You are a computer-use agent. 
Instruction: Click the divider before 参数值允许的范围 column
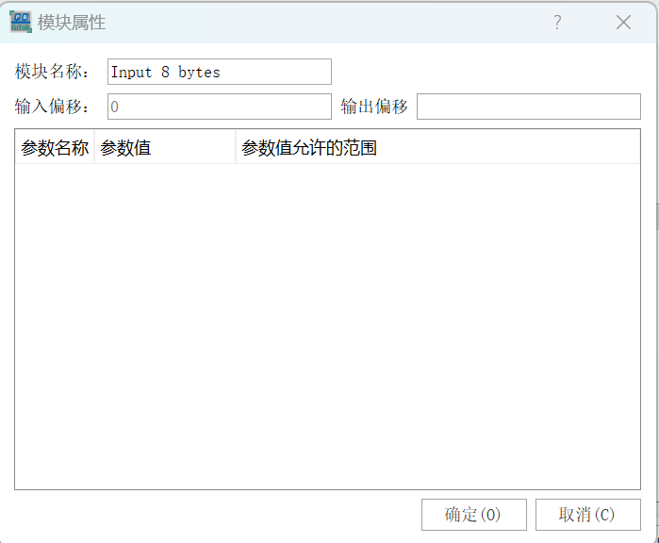(236, 148)
